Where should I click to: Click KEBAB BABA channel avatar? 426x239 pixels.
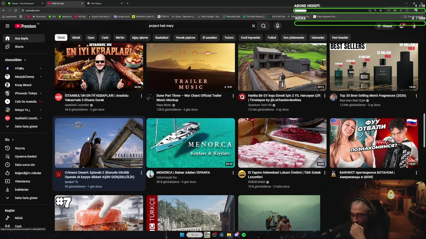pyautogui.click(x=242, y=174)
